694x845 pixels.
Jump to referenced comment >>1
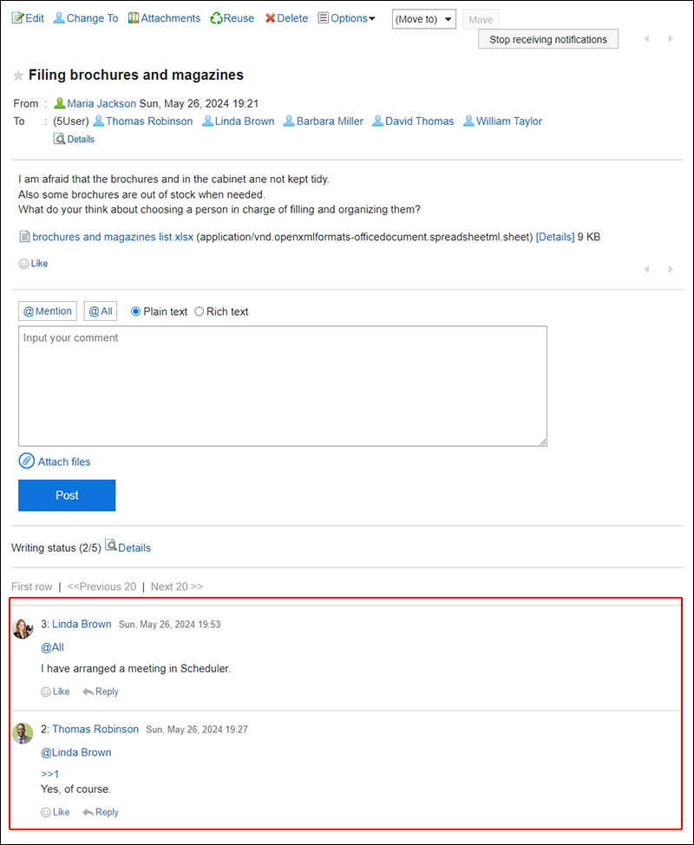coord(50,774)
